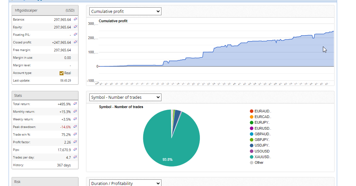This screenshot has width=356, height=186.
Task: Click the Stats panel header
Action: pos(45,95)
